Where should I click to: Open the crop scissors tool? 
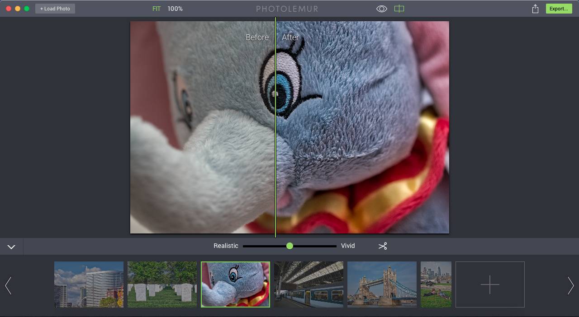tap(383, 246)
